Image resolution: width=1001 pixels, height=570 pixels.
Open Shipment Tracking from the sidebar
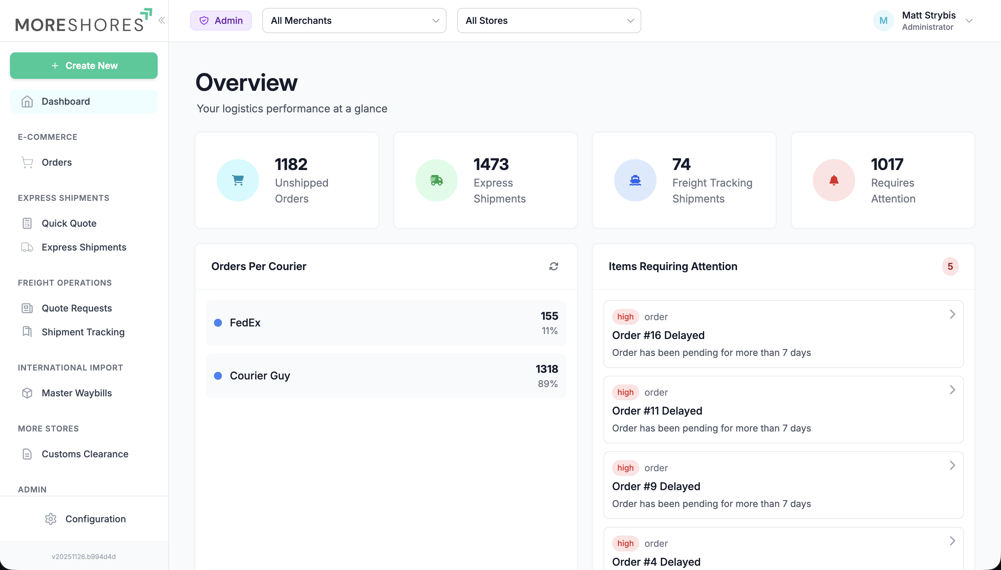tap(83, 332)
